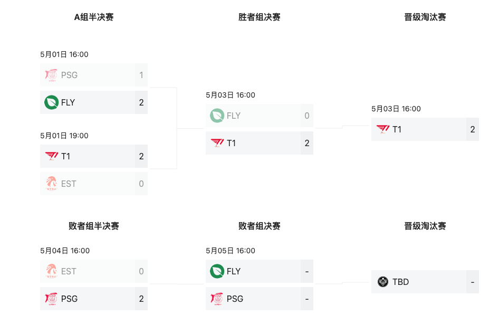Click the T1 logo in the winners final match
Screen dimensions: 499x315
pyautogui.click(x=217, y=143)
